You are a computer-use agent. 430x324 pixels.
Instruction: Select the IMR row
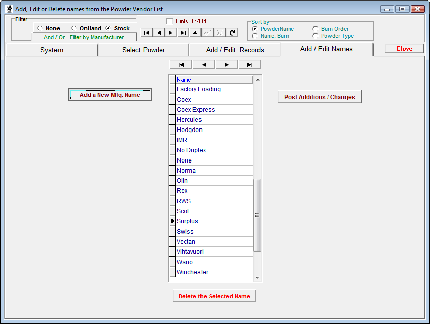[x=214, y=140]
